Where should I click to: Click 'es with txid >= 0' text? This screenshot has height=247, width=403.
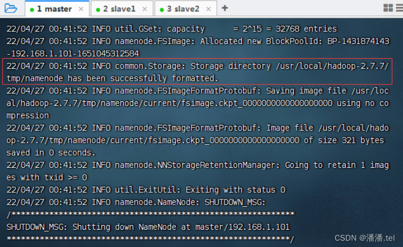[x=47, y=177]
